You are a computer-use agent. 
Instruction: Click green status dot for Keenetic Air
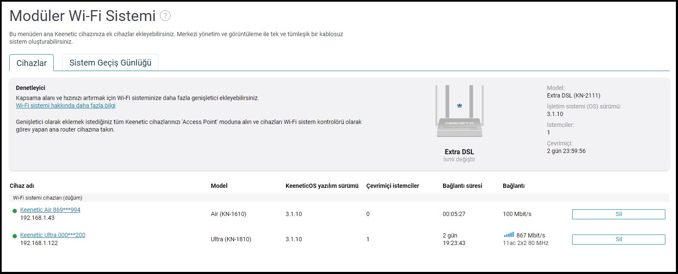pyautogui.click(x=15, y=211)
